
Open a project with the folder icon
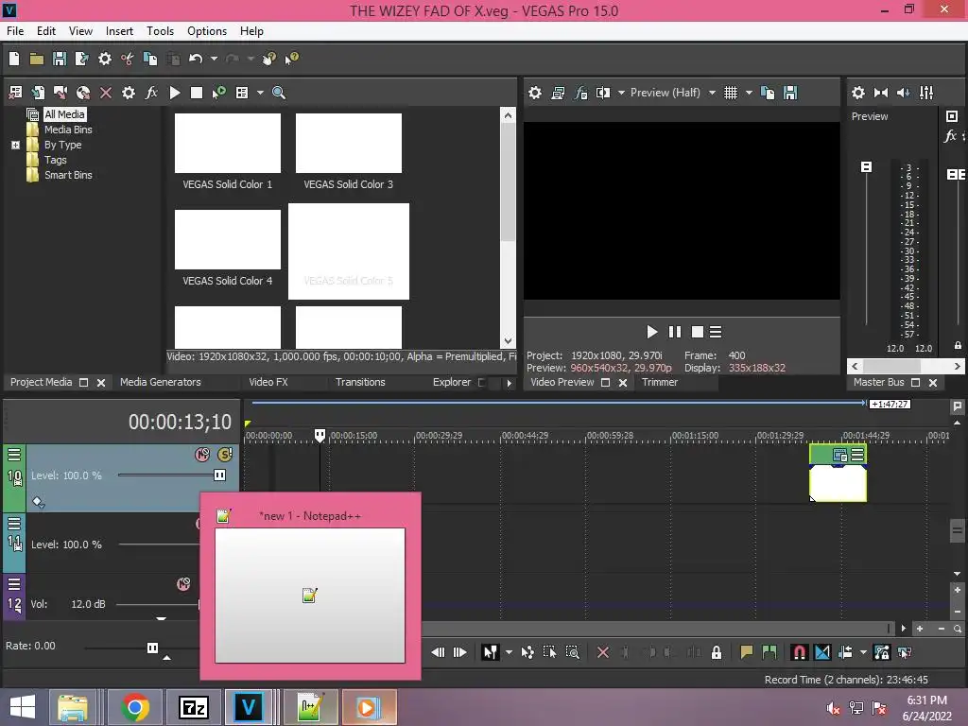tap(37, 59)
